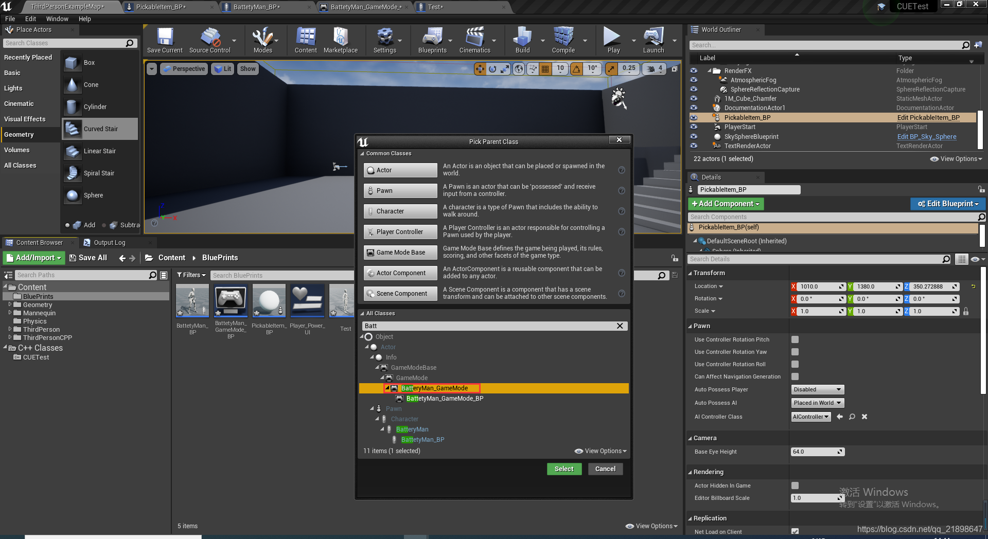Check the Actor Hidden In Game checkbox
988x539 pixels.
(x=795, y=485)
